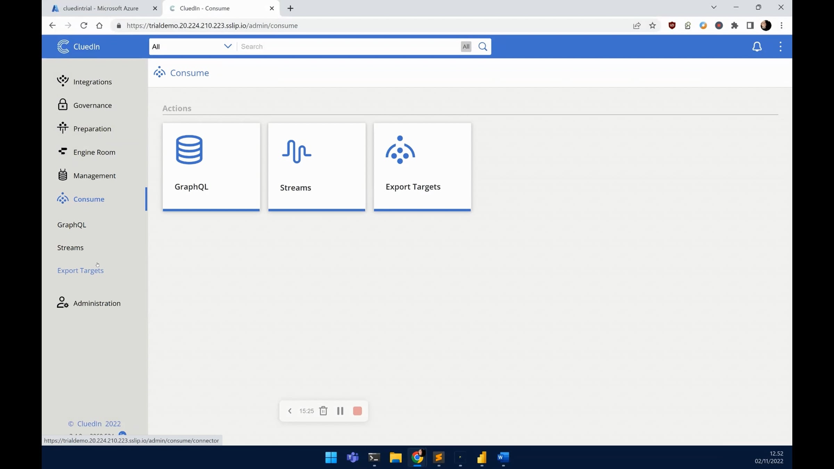Pause the screen recording
Screen dimensions: 834x469
pos(340,411)
